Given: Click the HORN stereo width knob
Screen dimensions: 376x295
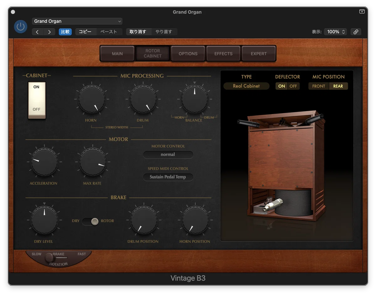Looking at the screenshot, I should (92, 100).
